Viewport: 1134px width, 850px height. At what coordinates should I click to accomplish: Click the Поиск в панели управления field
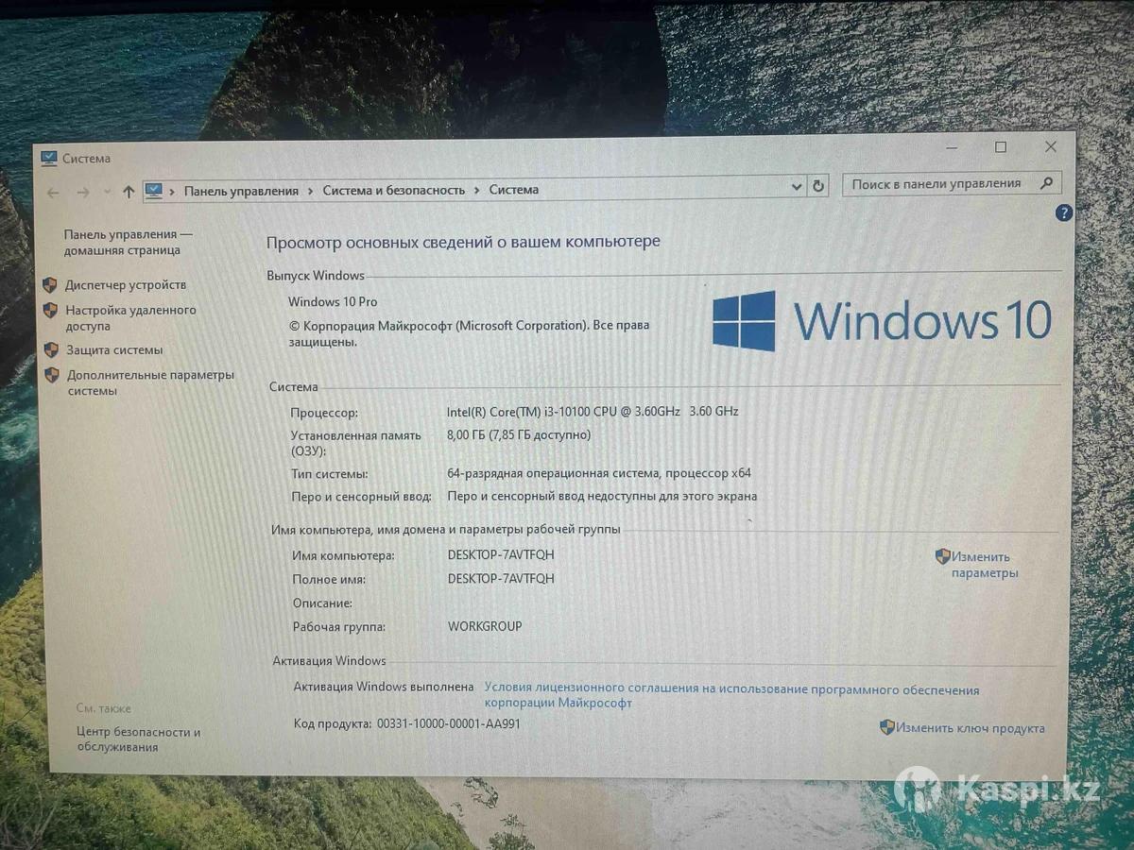coord(936,184)
